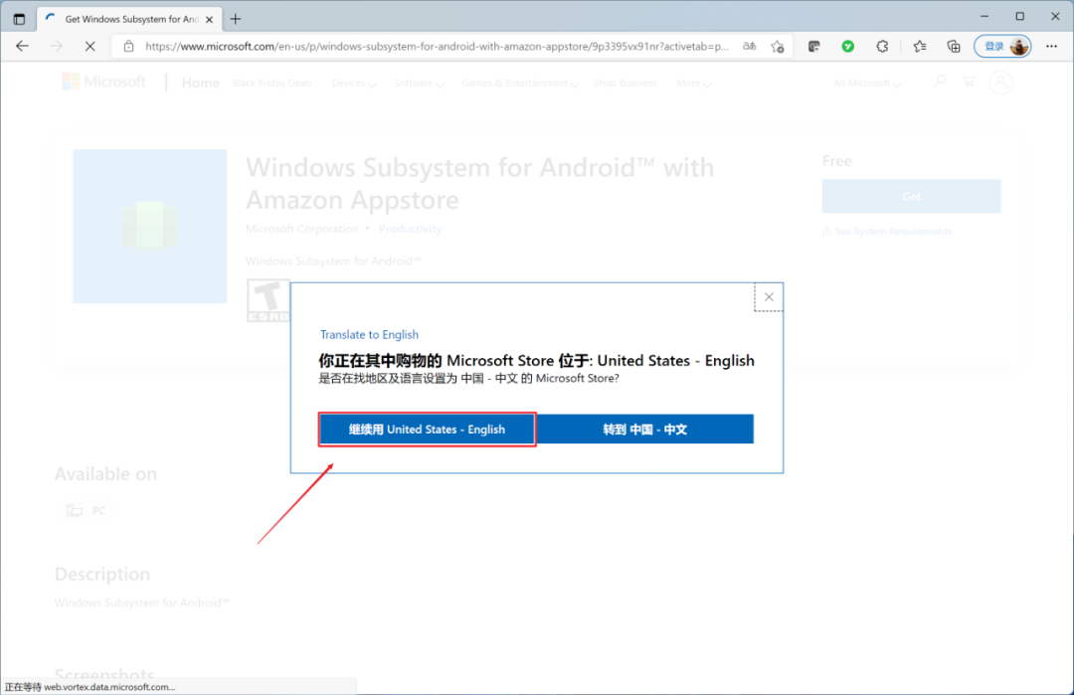Open the site search icon

click(x=940, y=82)
